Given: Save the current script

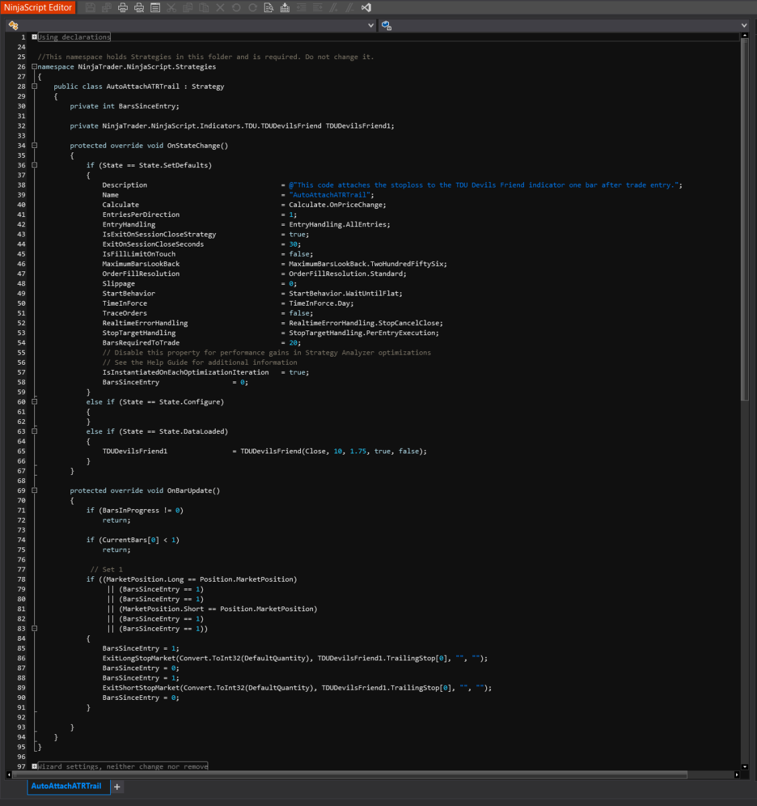Looking at the screenshot, I should click(90, 7).
